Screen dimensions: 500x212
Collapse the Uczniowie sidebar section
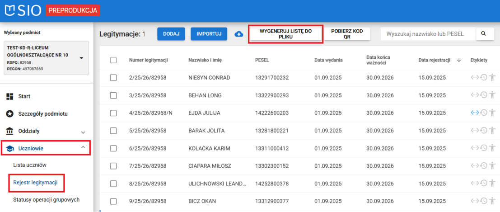pyautogui.click(x=83, y=148)
